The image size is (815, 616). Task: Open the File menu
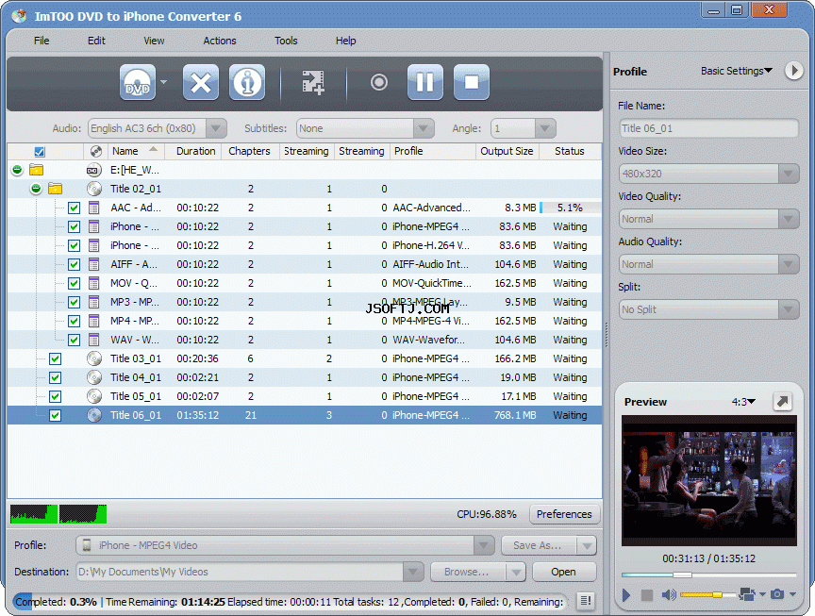(x=42, y=41)
